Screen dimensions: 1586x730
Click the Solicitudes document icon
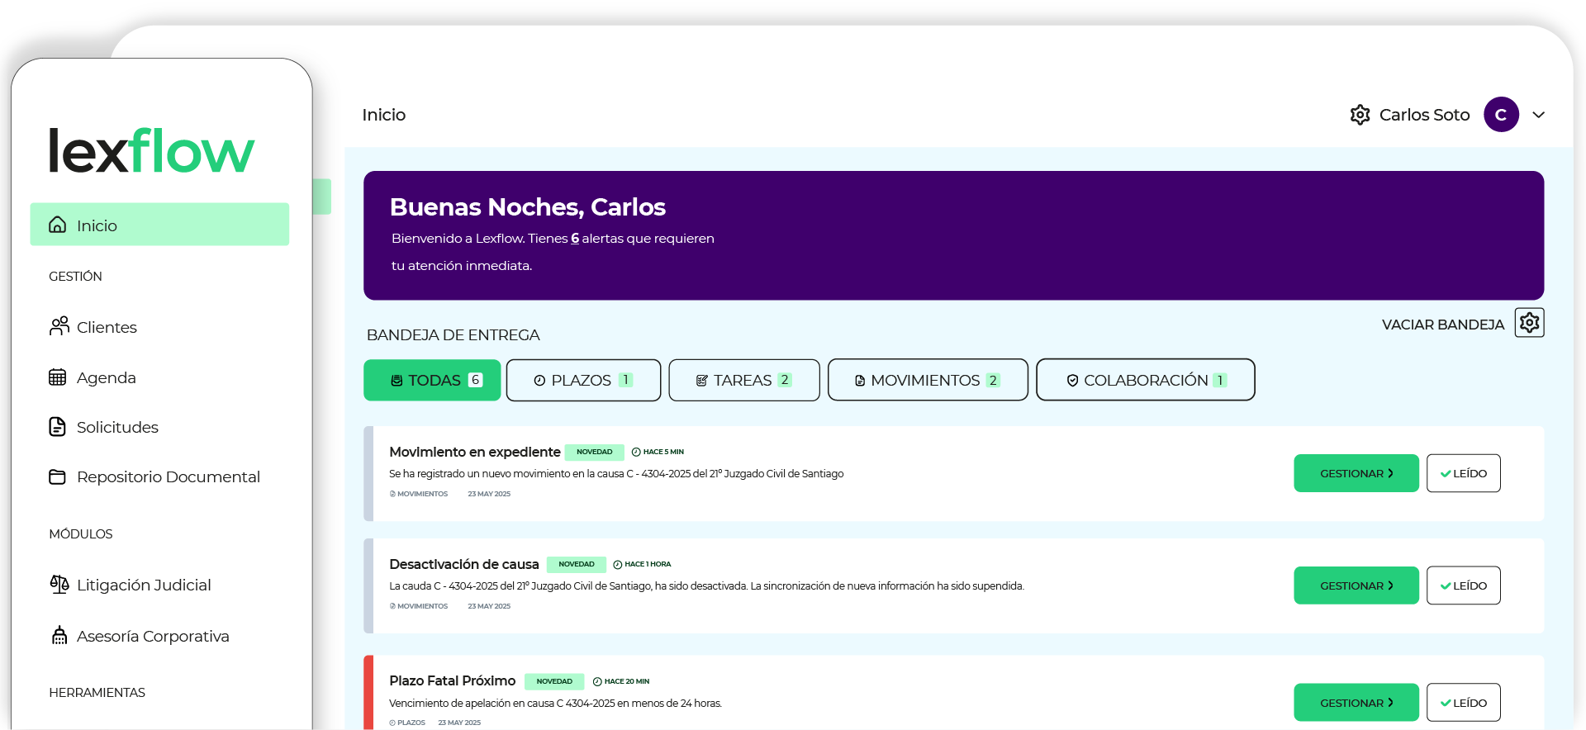tap(58, 427)
